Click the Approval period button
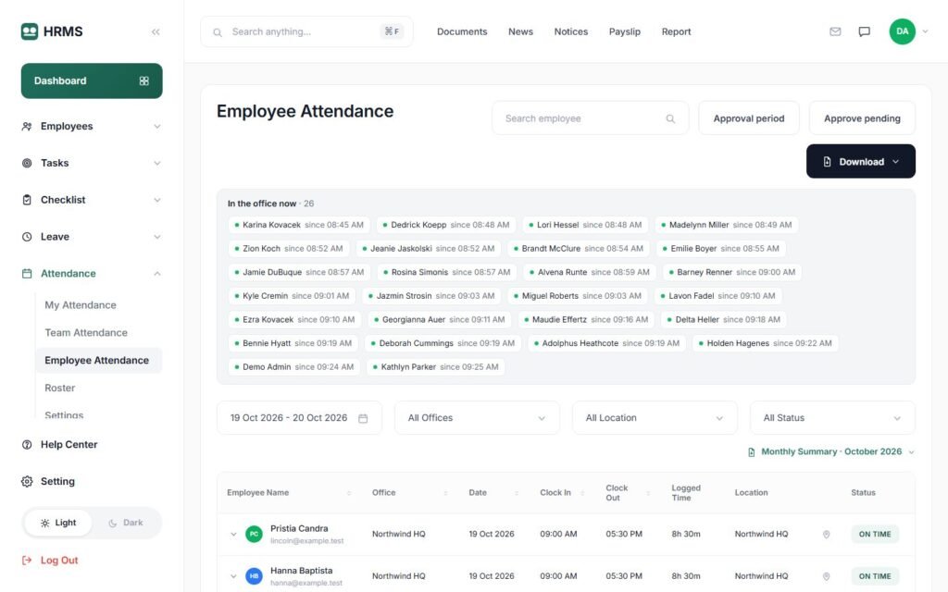948x592 pixels. 748,118
